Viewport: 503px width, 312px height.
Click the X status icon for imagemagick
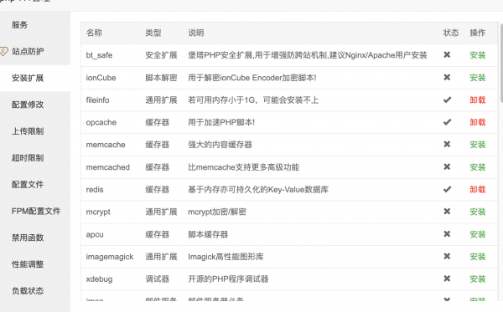point(447,256)
